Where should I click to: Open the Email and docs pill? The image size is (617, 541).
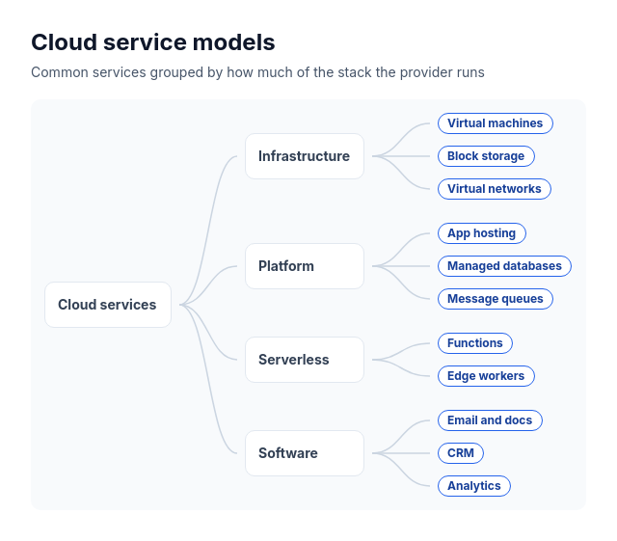[x=490, y=420]
